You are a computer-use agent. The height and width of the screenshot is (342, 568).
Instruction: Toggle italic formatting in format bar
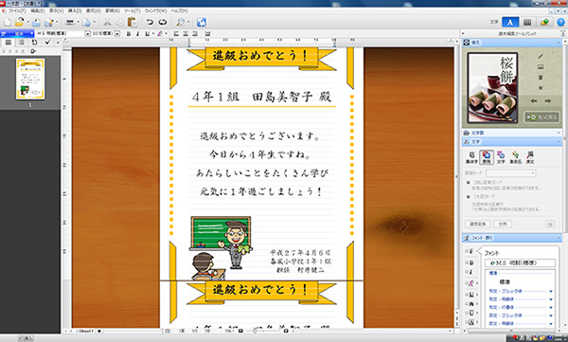pyautogui.click(x=137, y=34)
